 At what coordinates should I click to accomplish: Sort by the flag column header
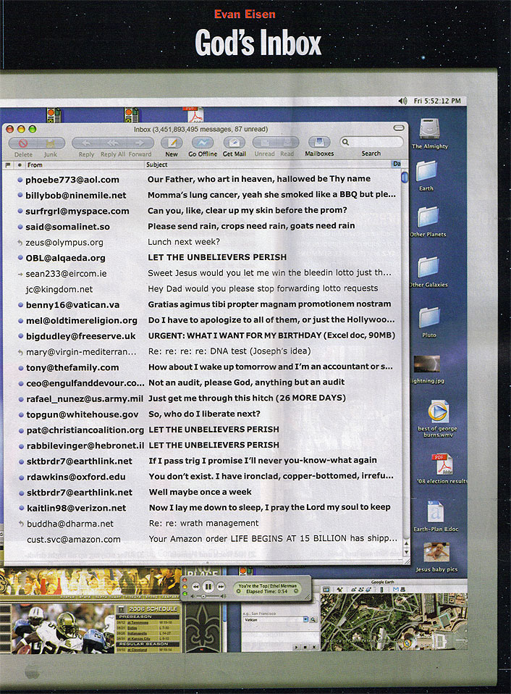coord(7,164)
